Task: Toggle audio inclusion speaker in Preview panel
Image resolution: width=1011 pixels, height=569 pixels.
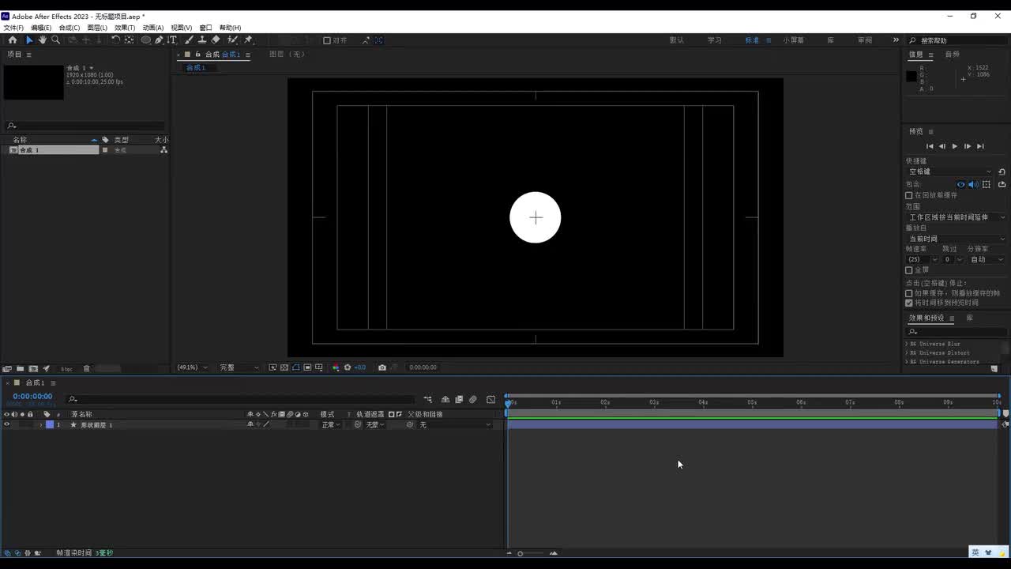Action: coord(973,184)
